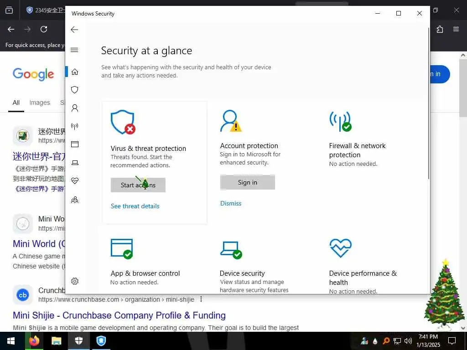Click the Device performance & health tile icon
The image size is (467, 350).
[x=340, y=248]
